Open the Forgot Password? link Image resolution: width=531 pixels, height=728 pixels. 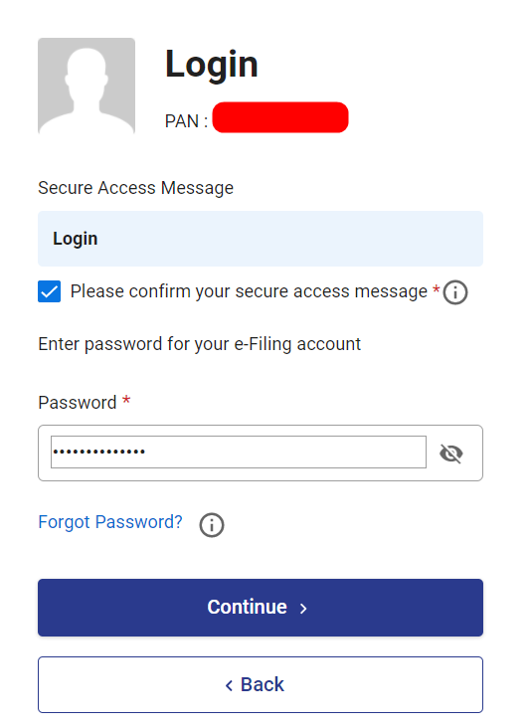click(x=110, y=522)
